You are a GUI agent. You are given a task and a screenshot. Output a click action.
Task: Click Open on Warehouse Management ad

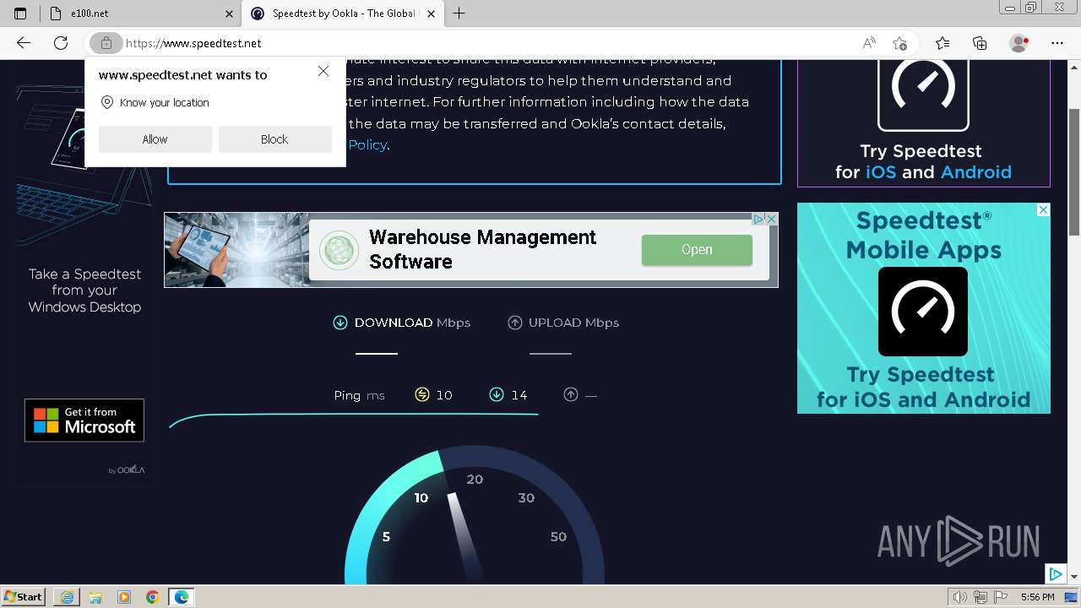(x=697, y=250)
